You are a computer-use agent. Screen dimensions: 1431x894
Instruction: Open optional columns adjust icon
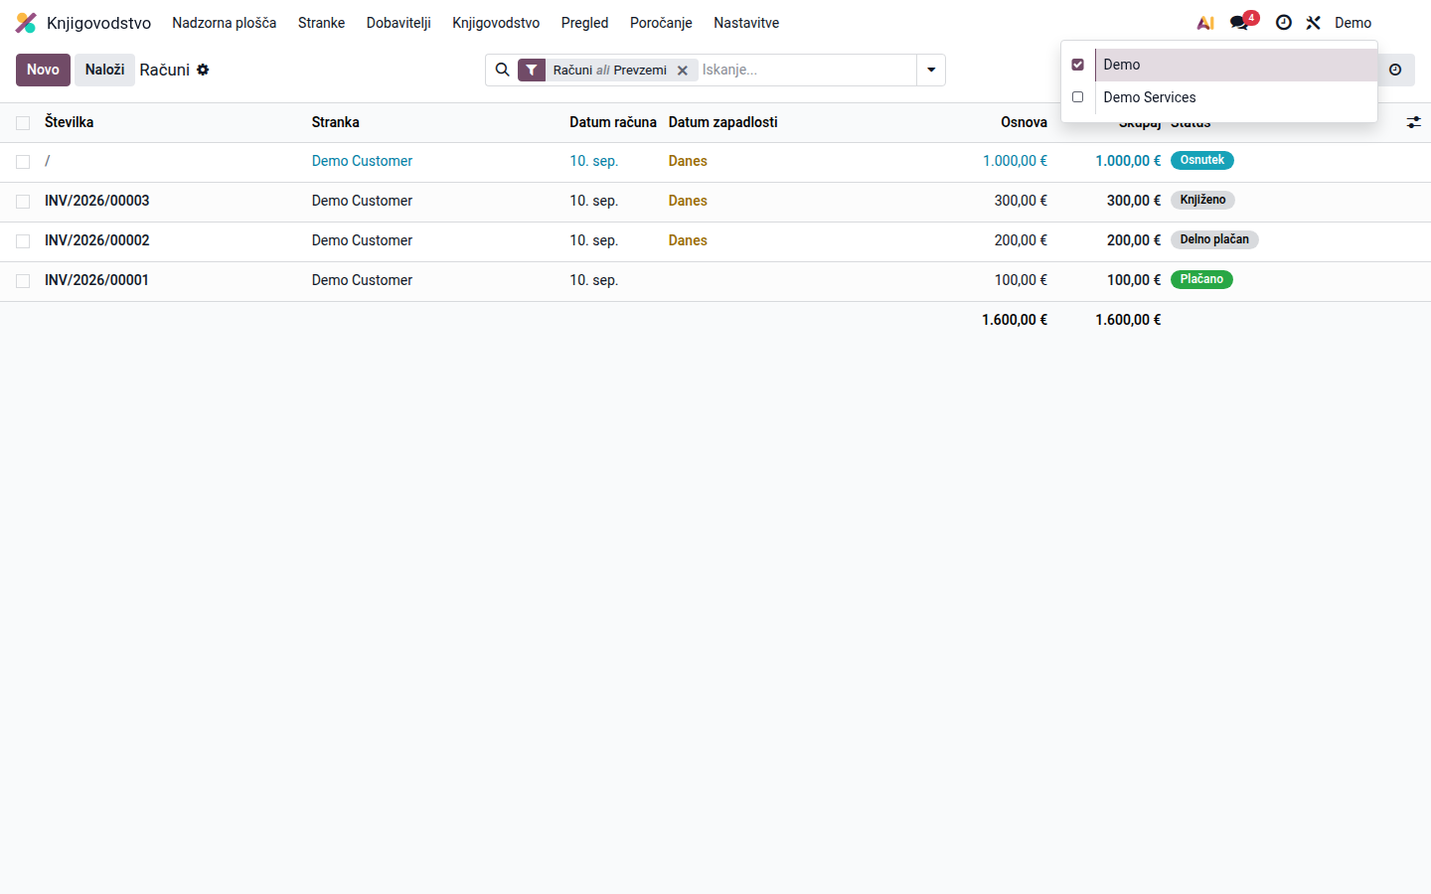click(x=1413, y=122)
